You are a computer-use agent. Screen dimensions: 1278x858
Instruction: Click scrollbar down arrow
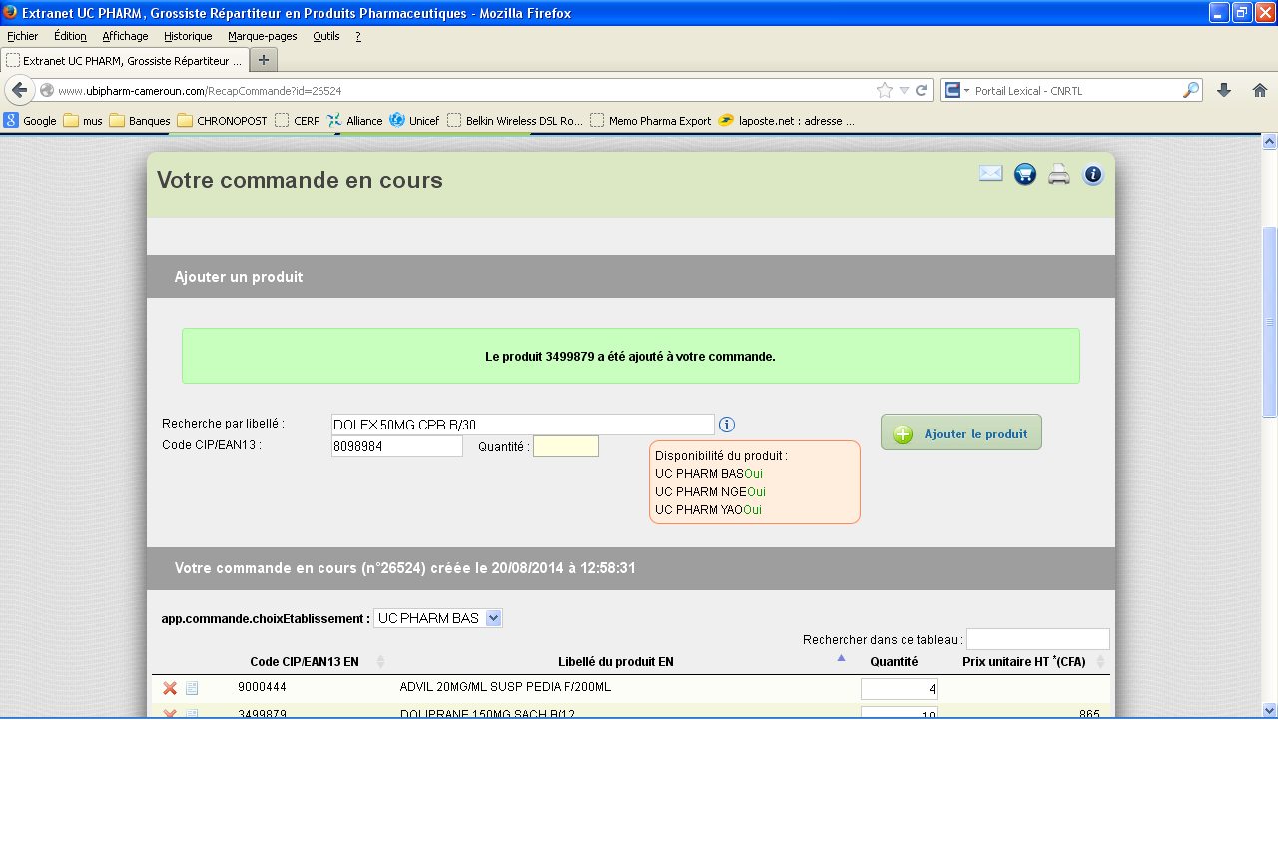[1269, 710]
